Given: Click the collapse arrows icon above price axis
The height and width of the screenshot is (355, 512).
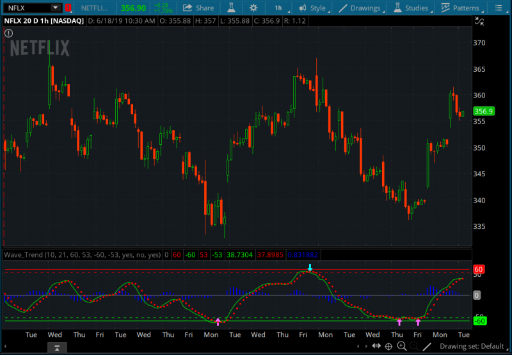Looking at the screenshot, I should coord(479,21).
